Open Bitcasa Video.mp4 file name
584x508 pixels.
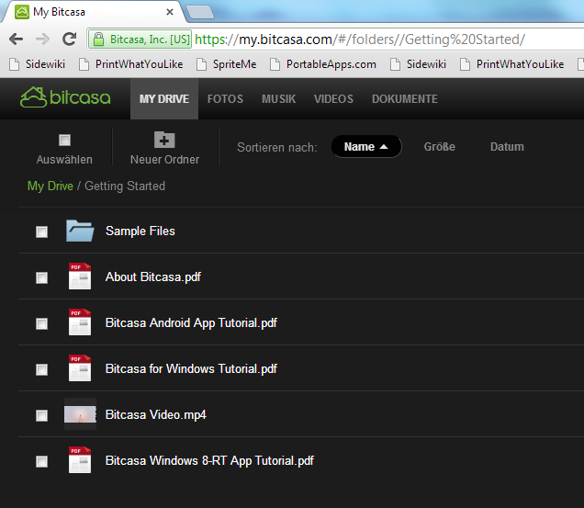coord(156,414)
